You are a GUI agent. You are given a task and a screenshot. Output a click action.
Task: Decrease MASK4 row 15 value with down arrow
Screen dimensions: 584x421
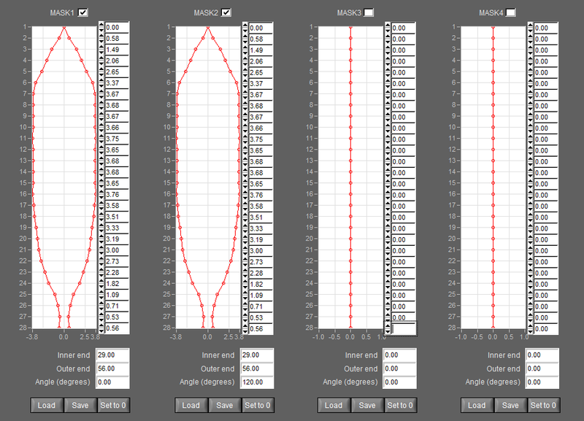(531, 187)
